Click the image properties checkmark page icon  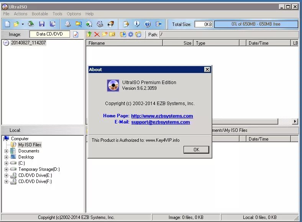76,34
